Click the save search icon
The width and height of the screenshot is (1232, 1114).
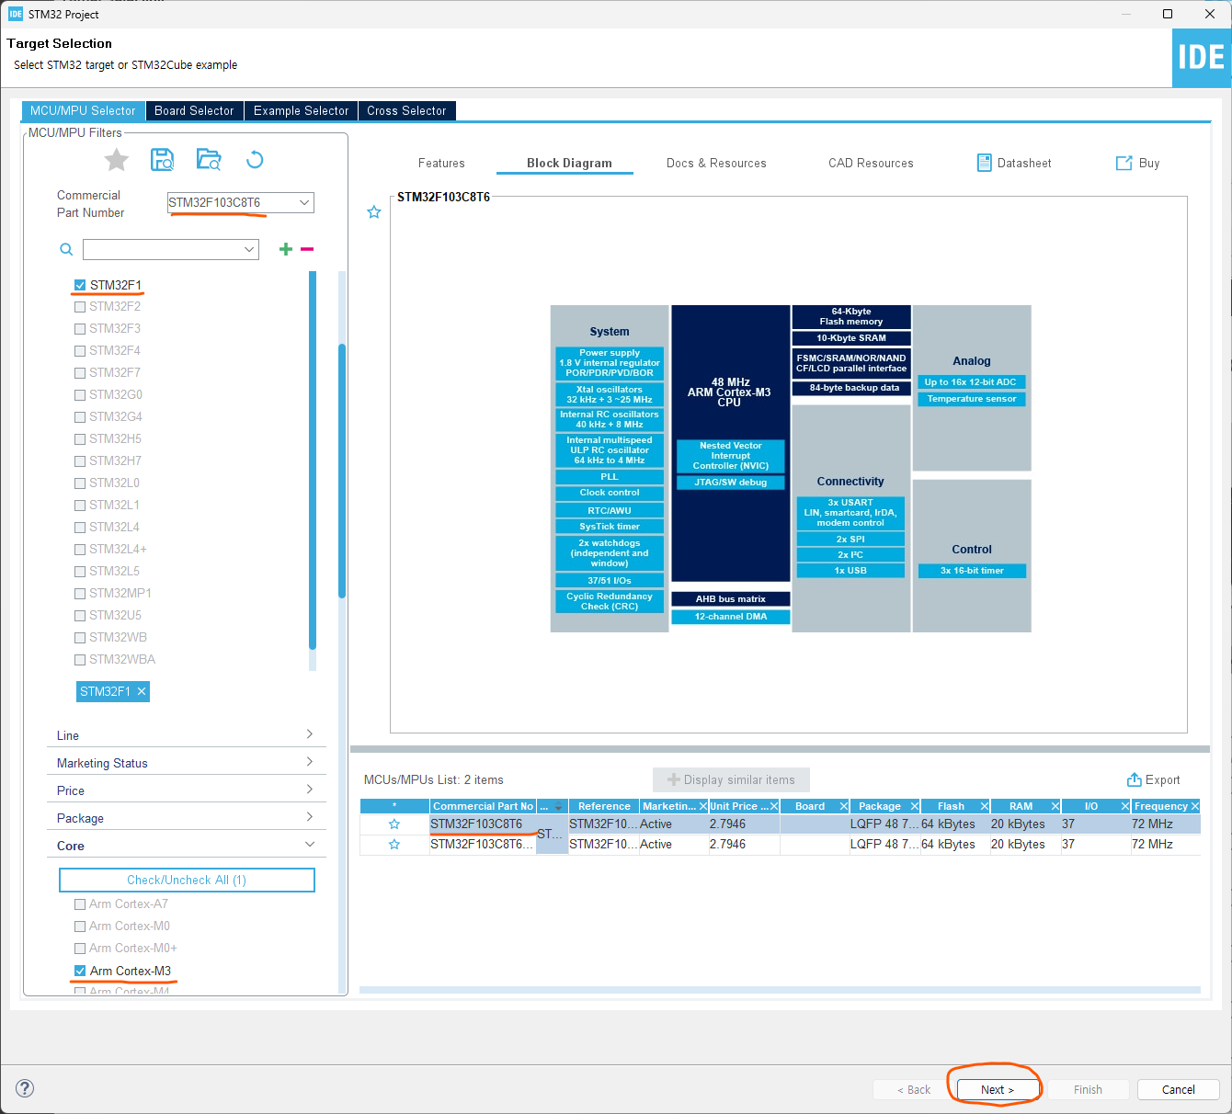(x=162, y=160)
